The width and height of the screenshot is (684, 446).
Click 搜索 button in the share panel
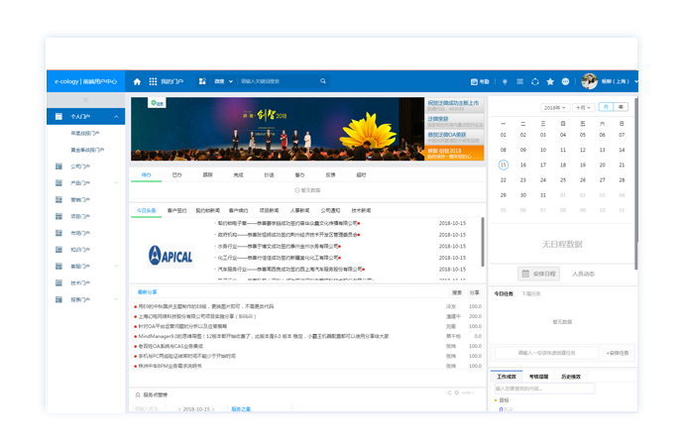click(457, 292)
